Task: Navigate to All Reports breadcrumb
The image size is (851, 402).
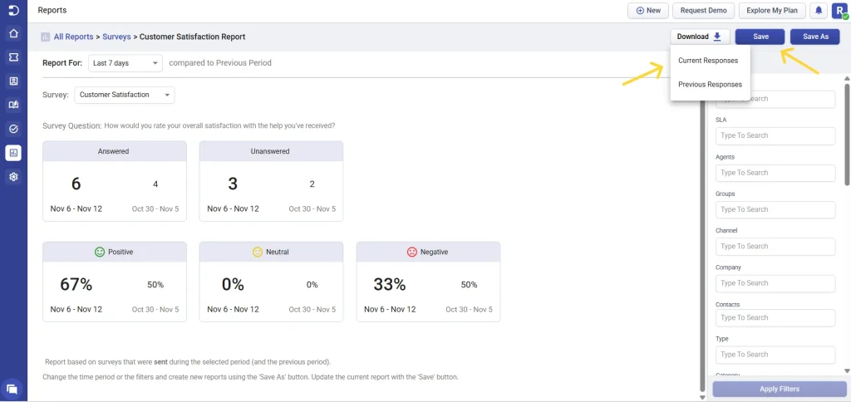Action: (73, 37)
